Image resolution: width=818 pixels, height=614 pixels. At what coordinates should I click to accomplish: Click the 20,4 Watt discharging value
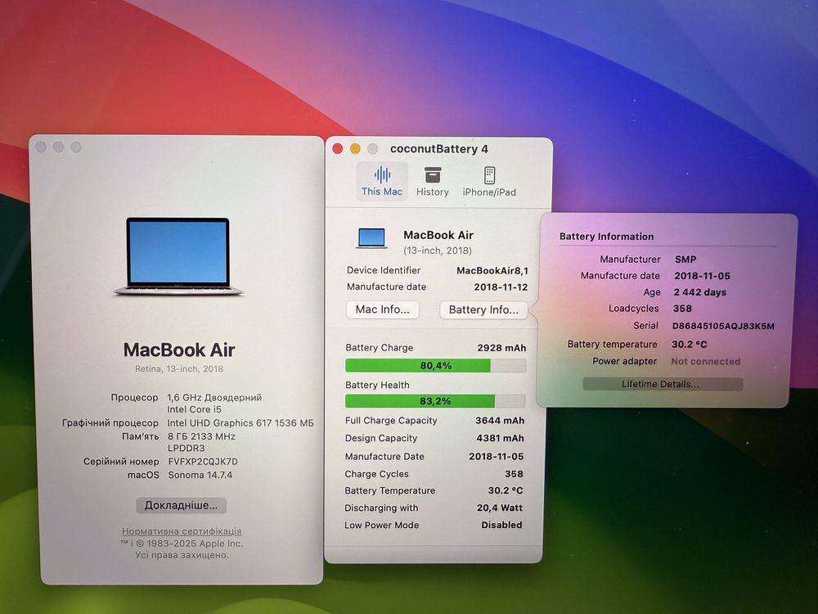click(x=500, y=508)
